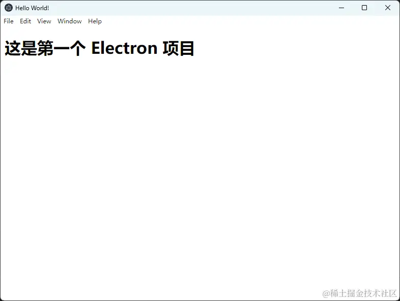Open the File menu
The image size is (400, 301).
pos(9,21)
